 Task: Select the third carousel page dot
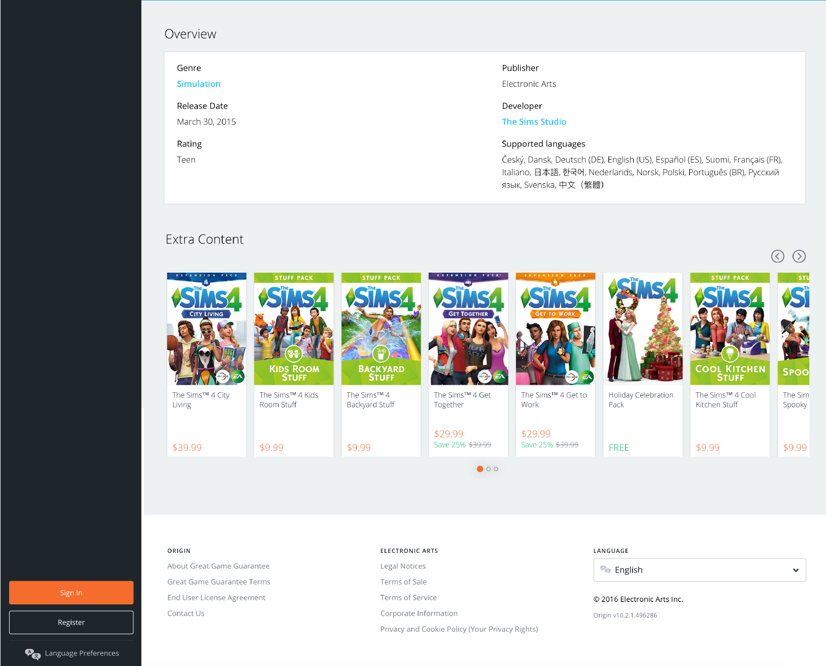496,469
